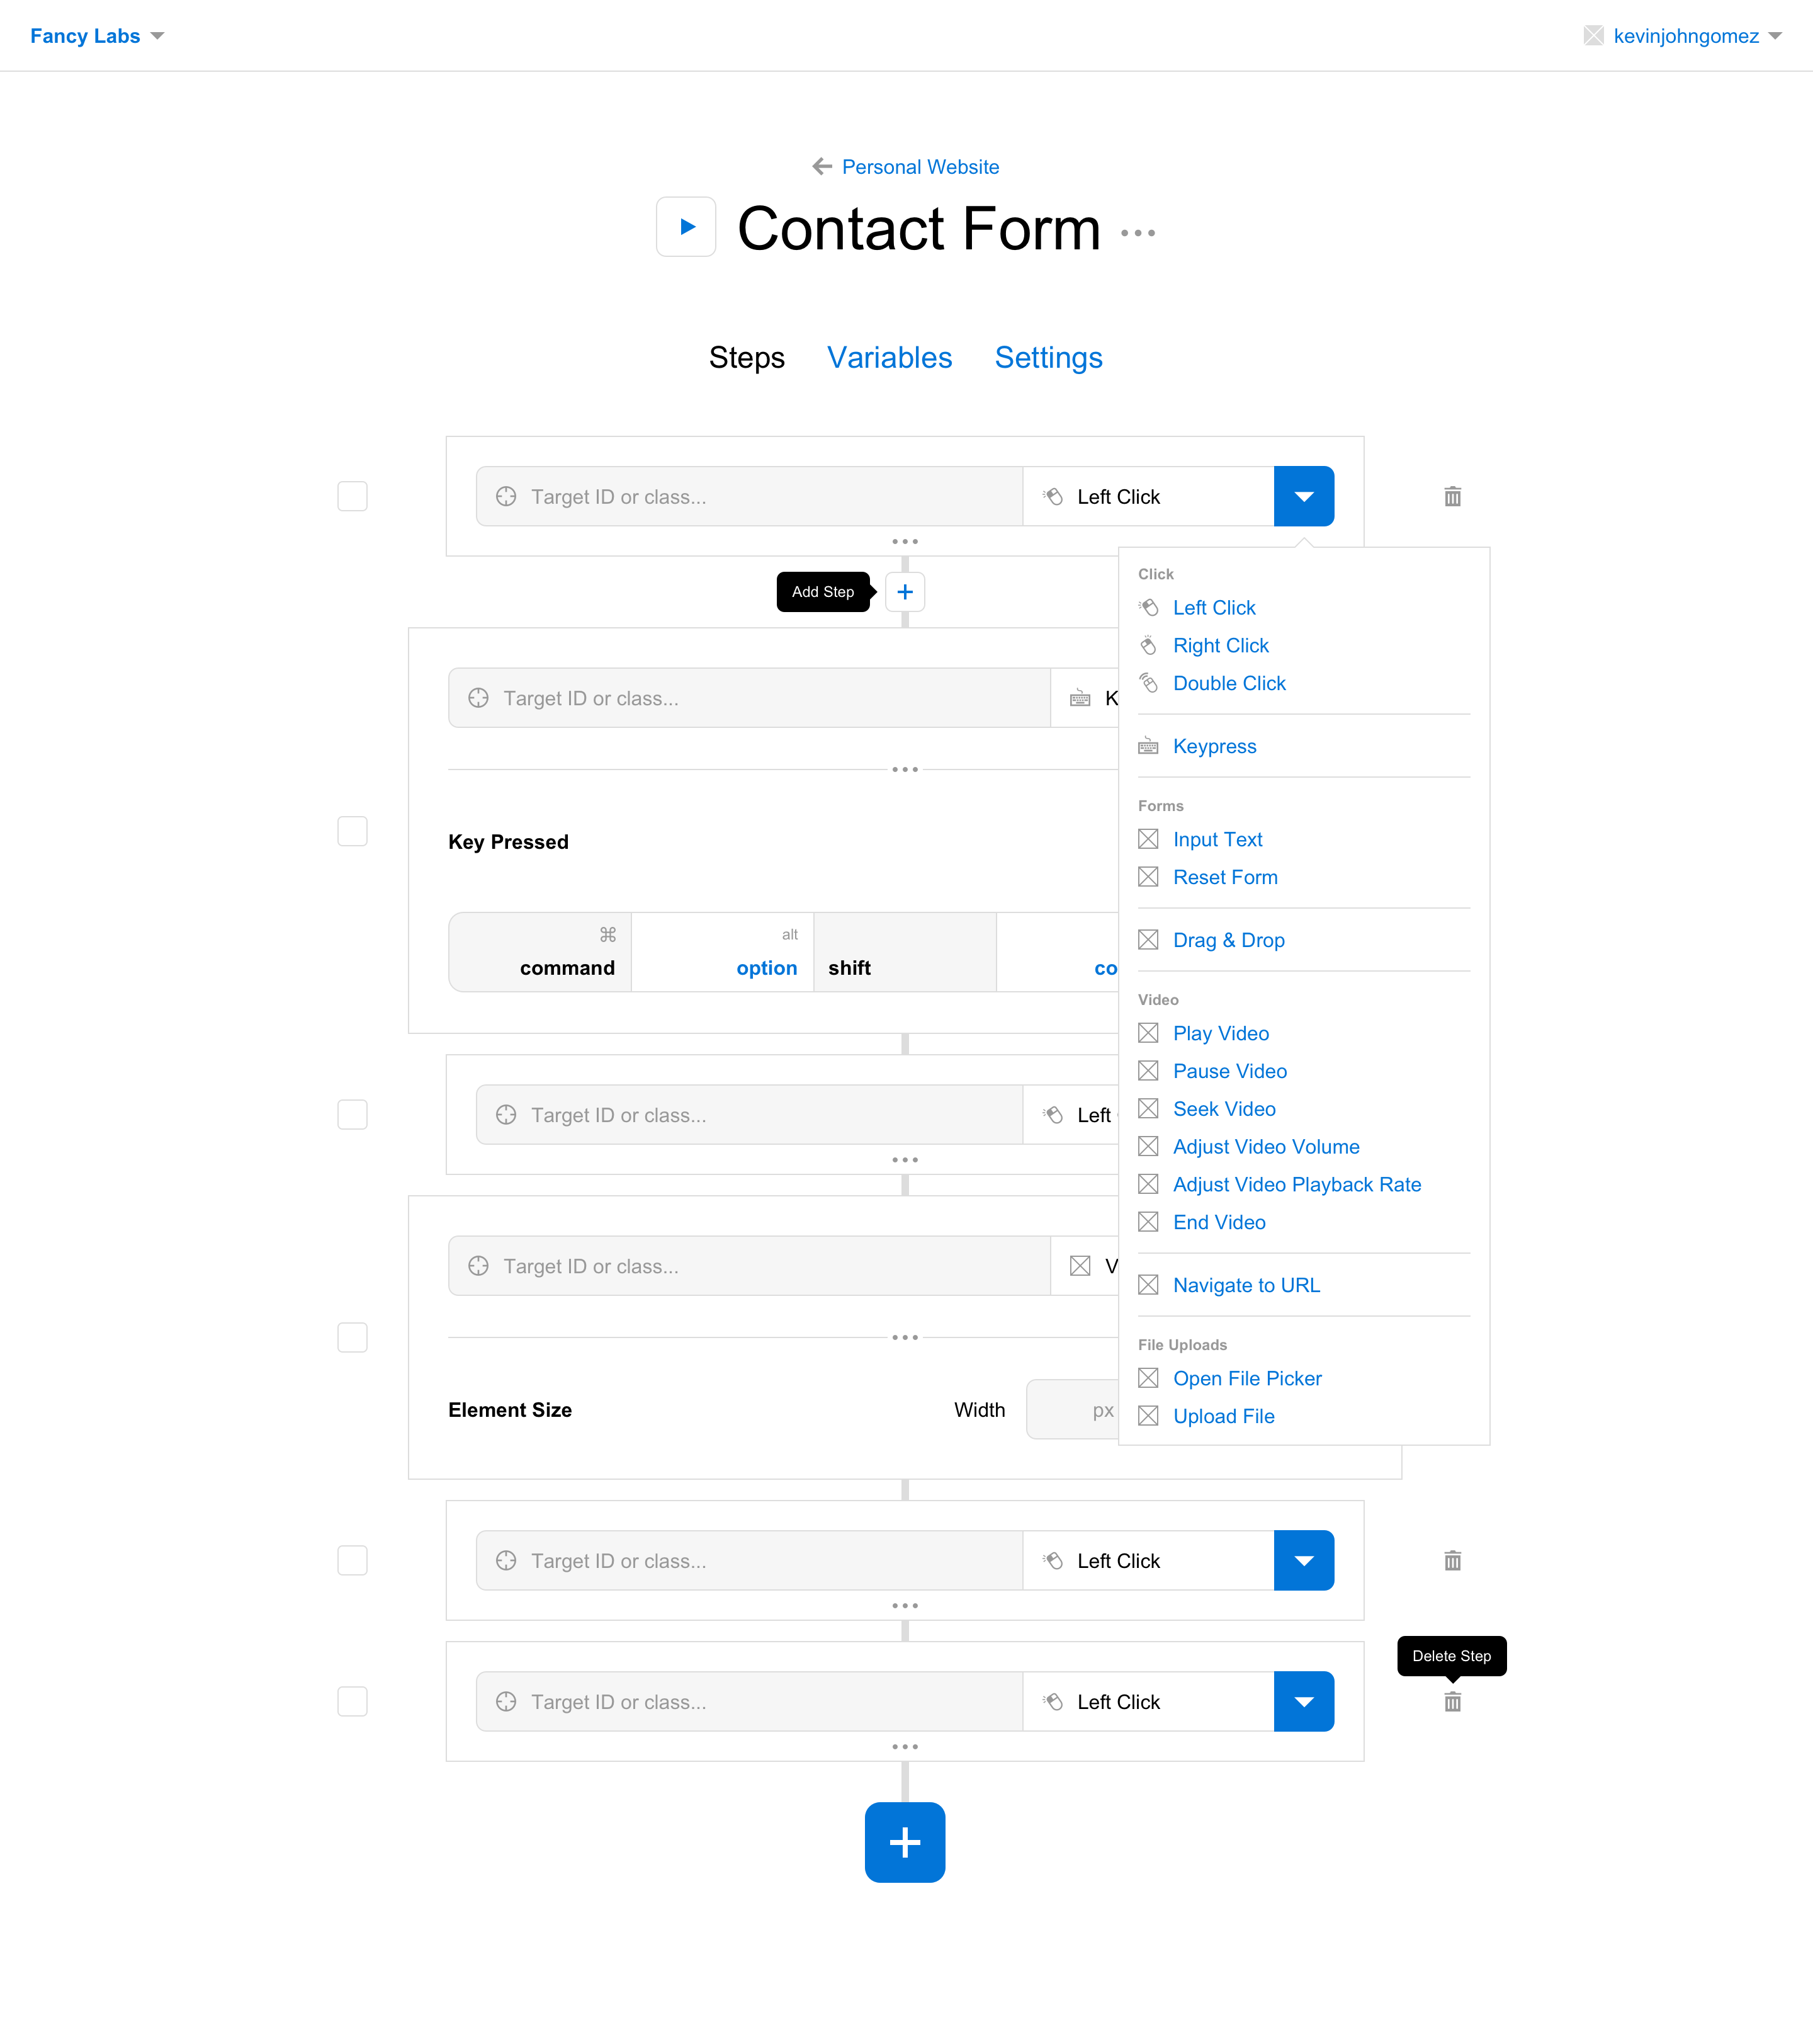Click the delete trash icon on the first step

click(1452, 496)
